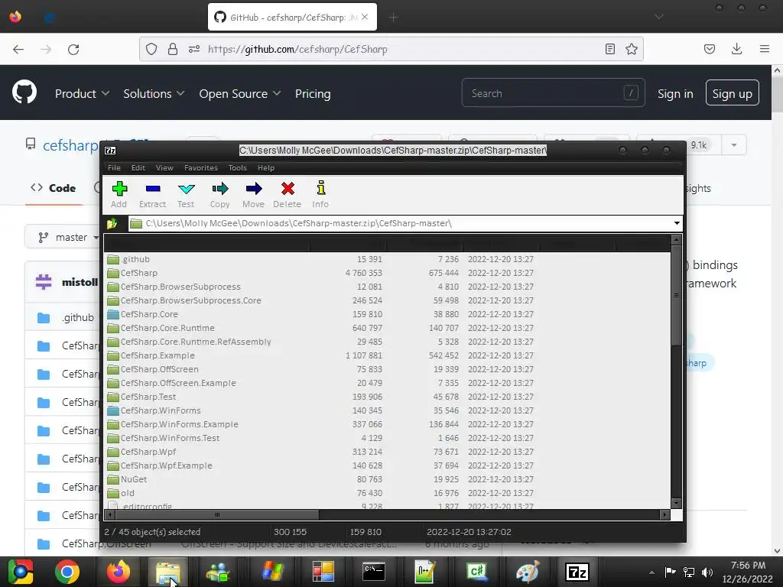Screen dimensions: 783x587
Task: Click the Add button in 7-Zip toolbar
Action: [119, 194]
